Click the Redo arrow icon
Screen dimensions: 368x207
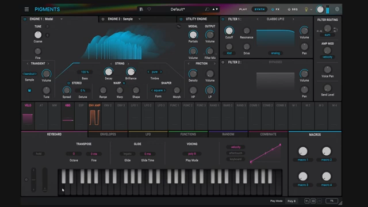(319, 201)
